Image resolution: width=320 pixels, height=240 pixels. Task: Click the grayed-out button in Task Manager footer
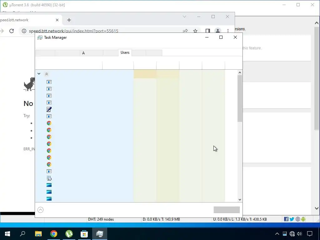pyautogui.click(x=227, y=210)
